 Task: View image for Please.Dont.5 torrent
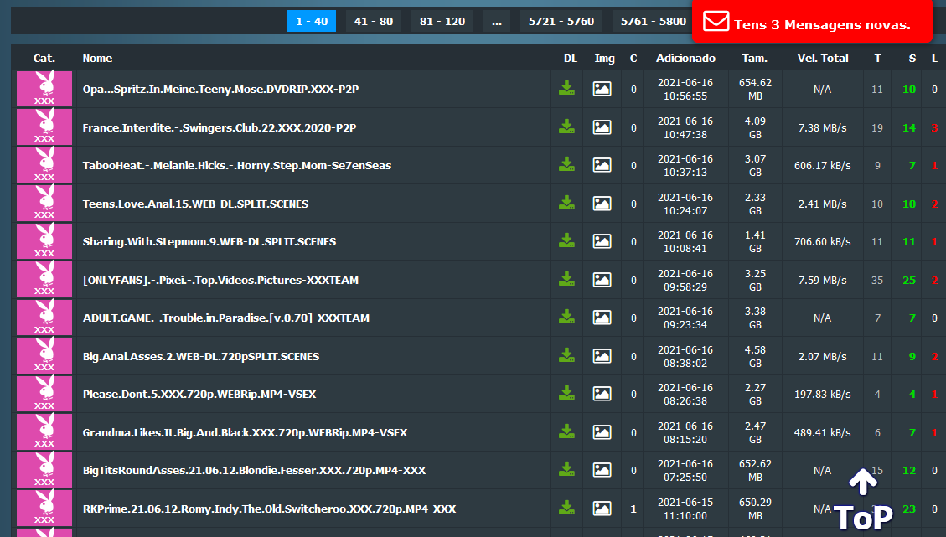[602, 394]
